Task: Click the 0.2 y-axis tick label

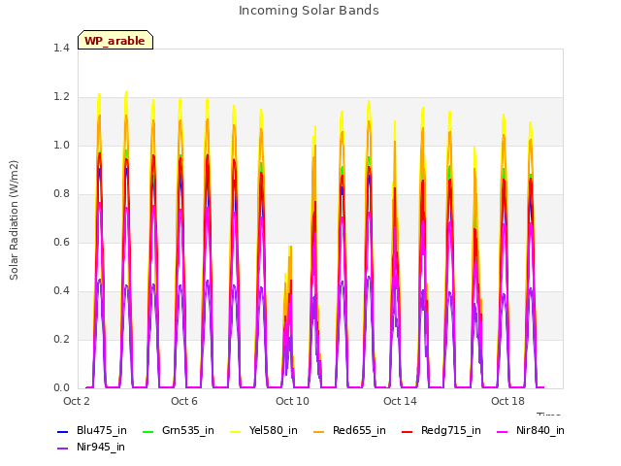Action: coord(61,339)
